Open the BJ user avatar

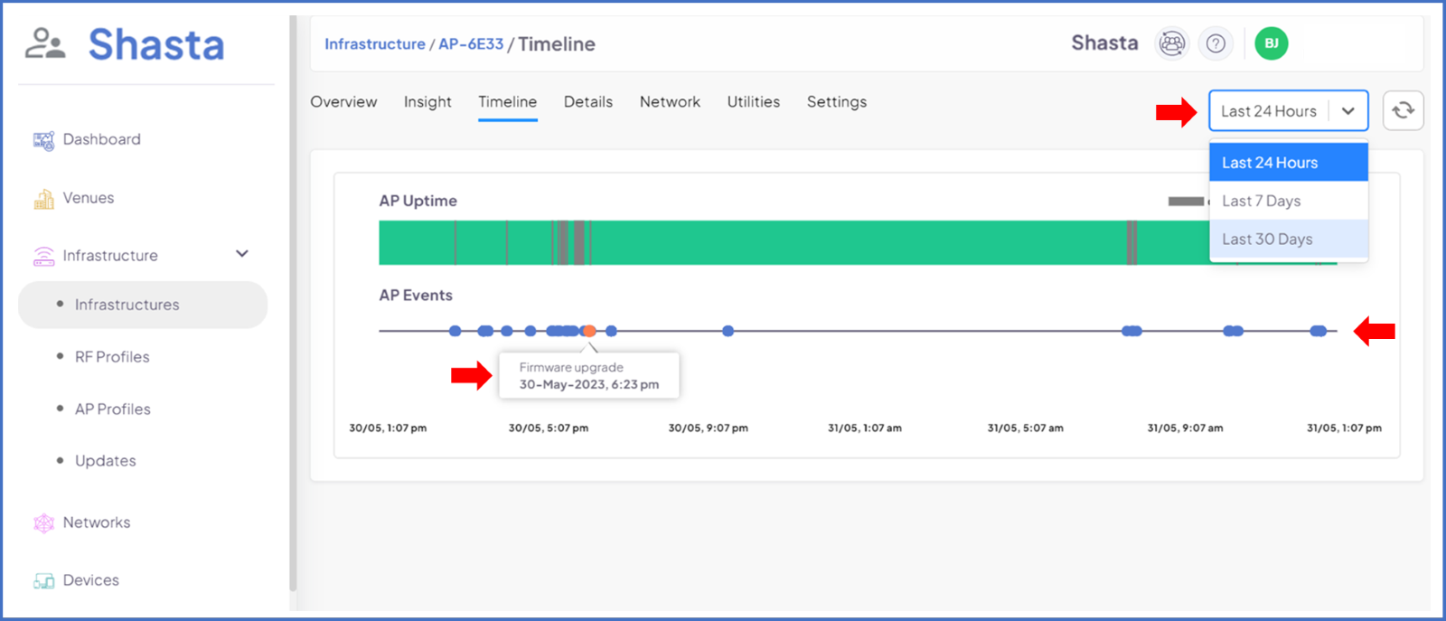(1272, 43)
